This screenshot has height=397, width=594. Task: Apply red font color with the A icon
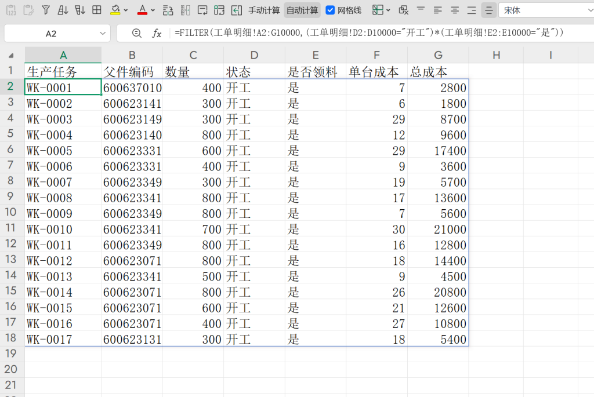[x=143, y=10]
